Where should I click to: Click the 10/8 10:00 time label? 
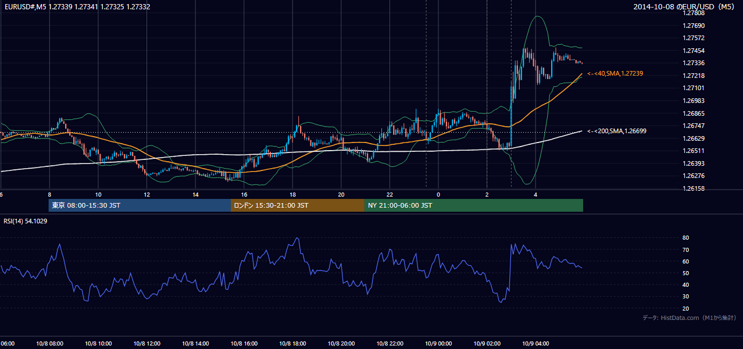tap(98, 344)
